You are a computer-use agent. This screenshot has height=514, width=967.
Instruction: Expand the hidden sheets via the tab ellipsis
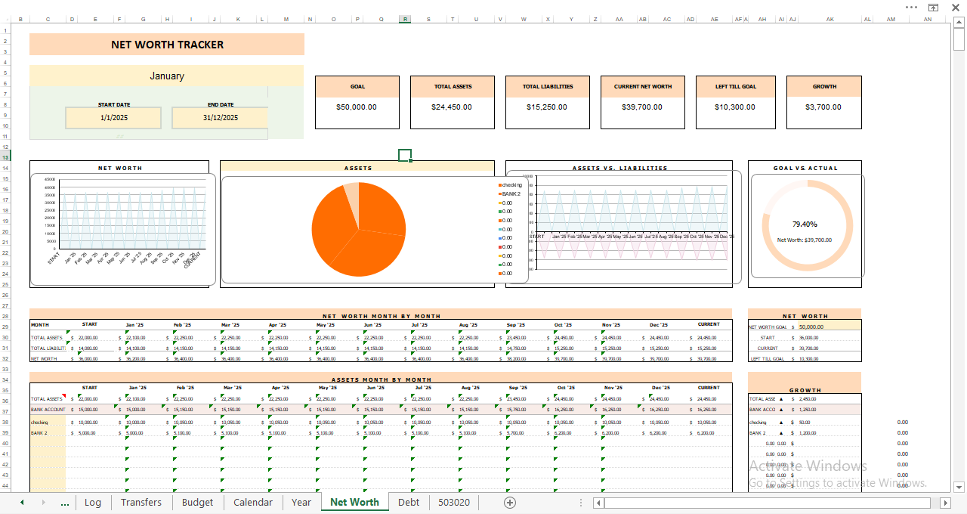tap(65, 503)
